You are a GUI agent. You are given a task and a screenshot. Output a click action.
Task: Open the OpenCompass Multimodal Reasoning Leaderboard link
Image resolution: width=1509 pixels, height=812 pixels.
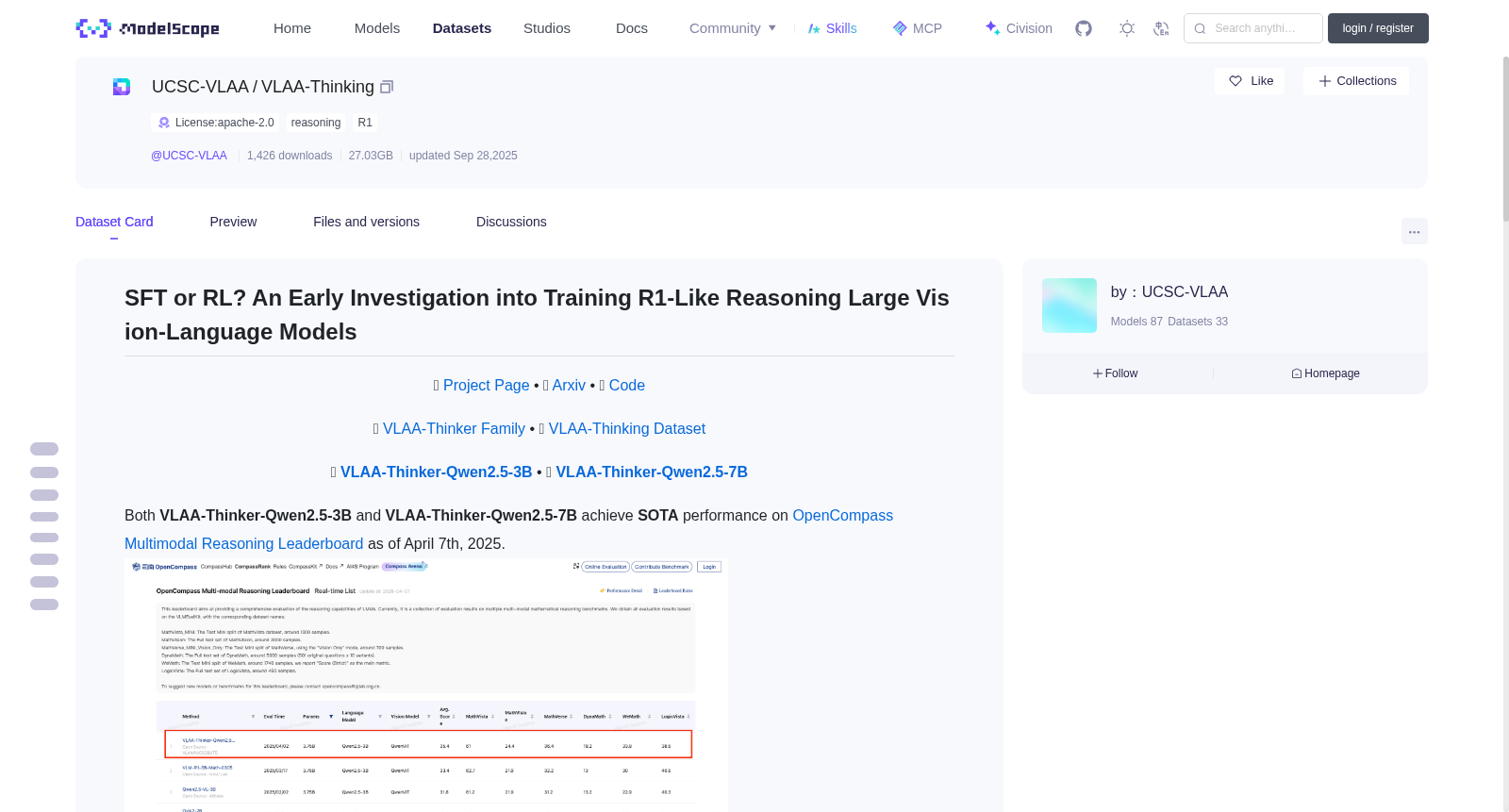pyautogui.click(x=509, y=529)
